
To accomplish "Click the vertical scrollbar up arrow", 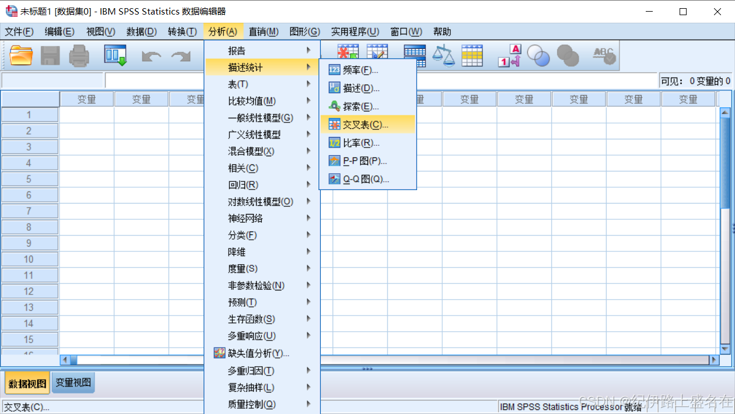I will [x=725, y=112].
